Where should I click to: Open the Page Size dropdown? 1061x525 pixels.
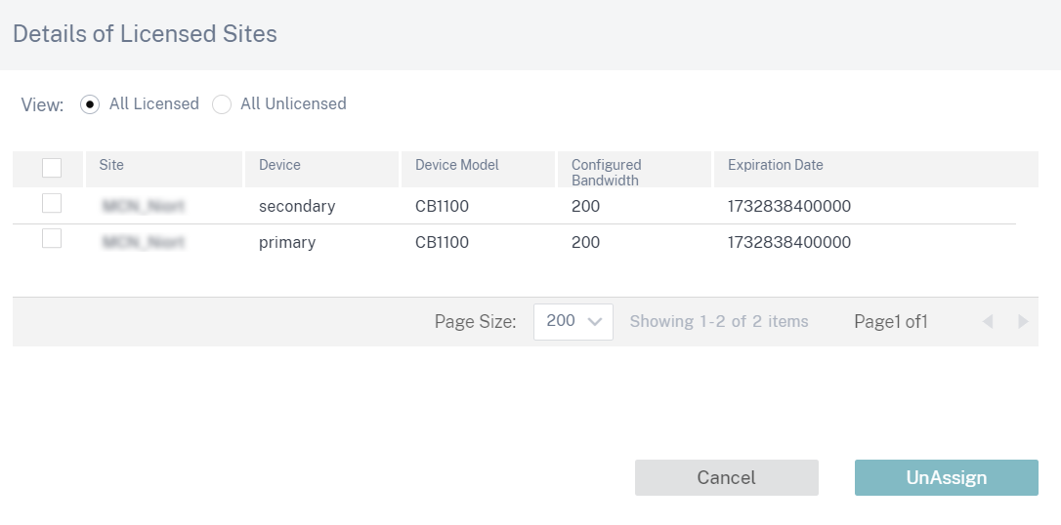pos(573,322)
